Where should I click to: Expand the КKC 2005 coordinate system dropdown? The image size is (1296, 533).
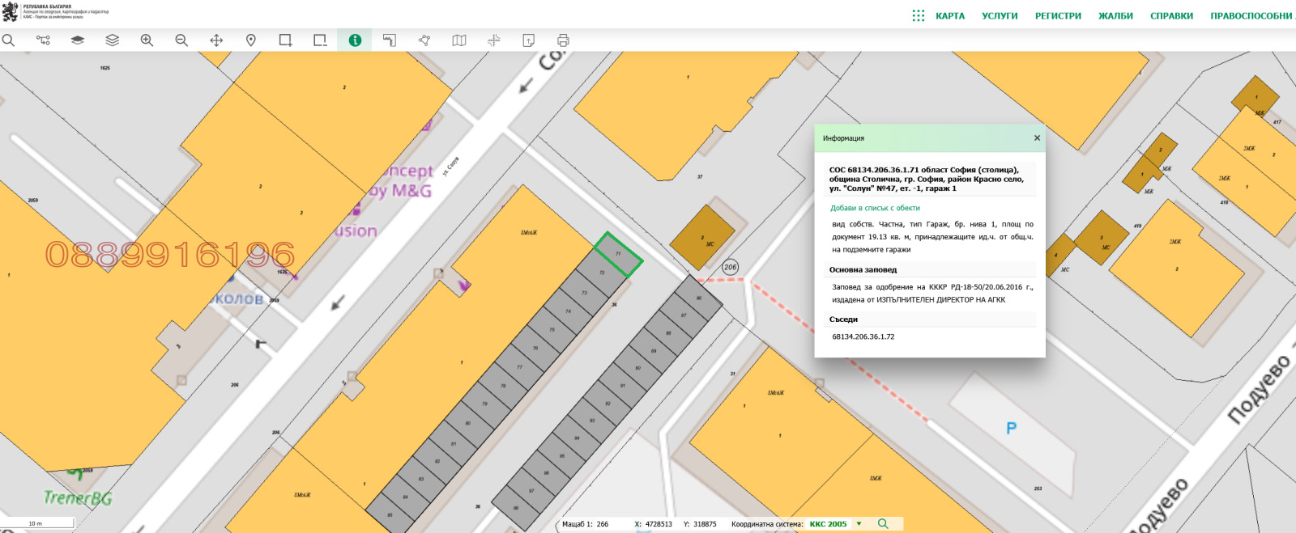859,524
